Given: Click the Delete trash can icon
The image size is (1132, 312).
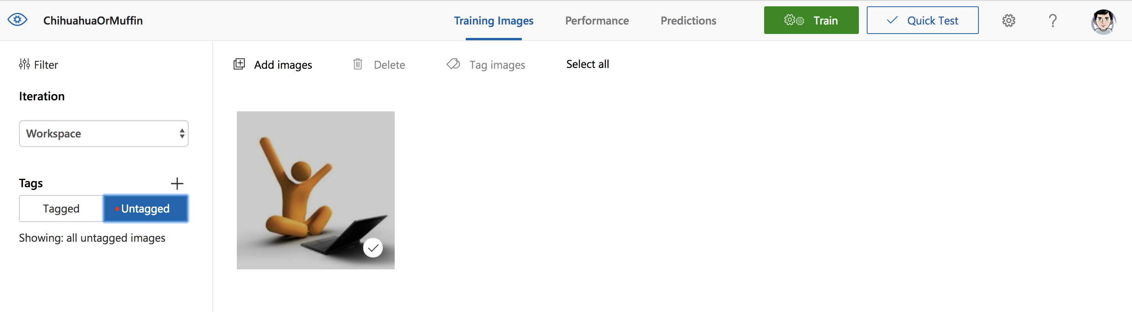Looking at the screenshot, I should [358, 64].
